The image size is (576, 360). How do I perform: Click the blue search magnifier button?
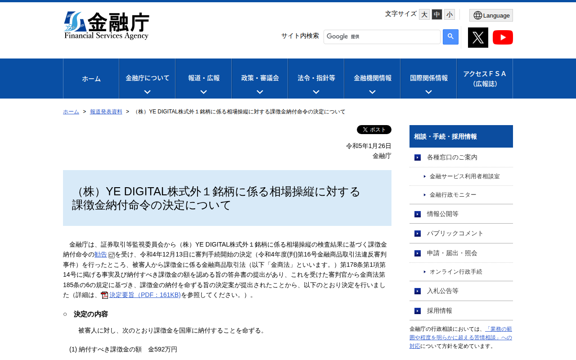click(450, 37)
